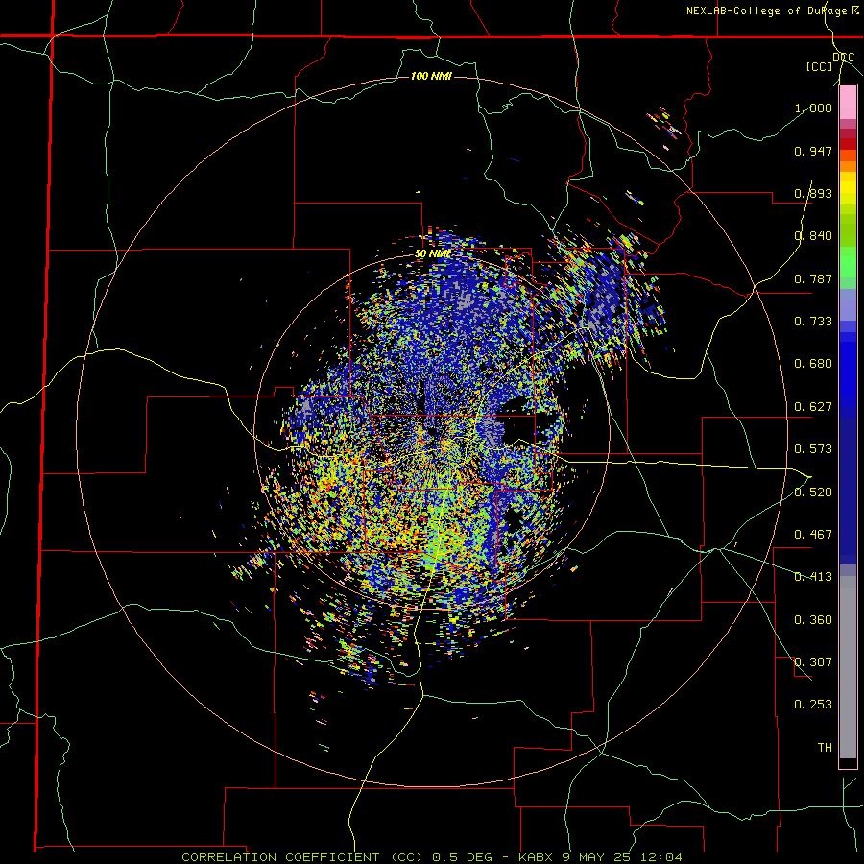Click the 0.733 colorbar value
The width and height of the screenshot is (864, 864).
coord(813,322)
